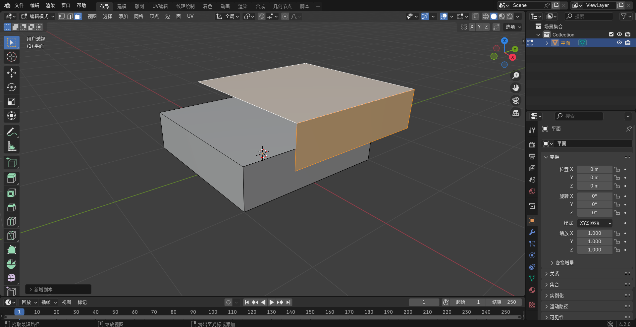The height and width of the screenshot is (327, 636).
Task: Open the 文件 menu
Action: click(19, 5)
